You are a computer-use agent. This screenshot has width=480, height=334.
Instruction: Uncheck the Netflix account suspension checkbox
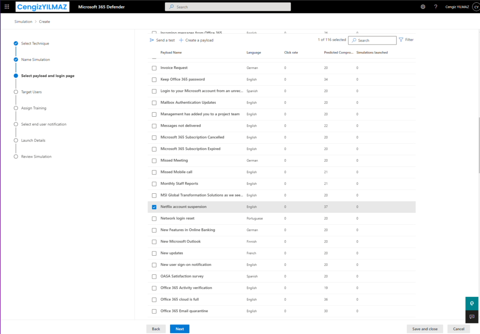[x=154, y=207]
